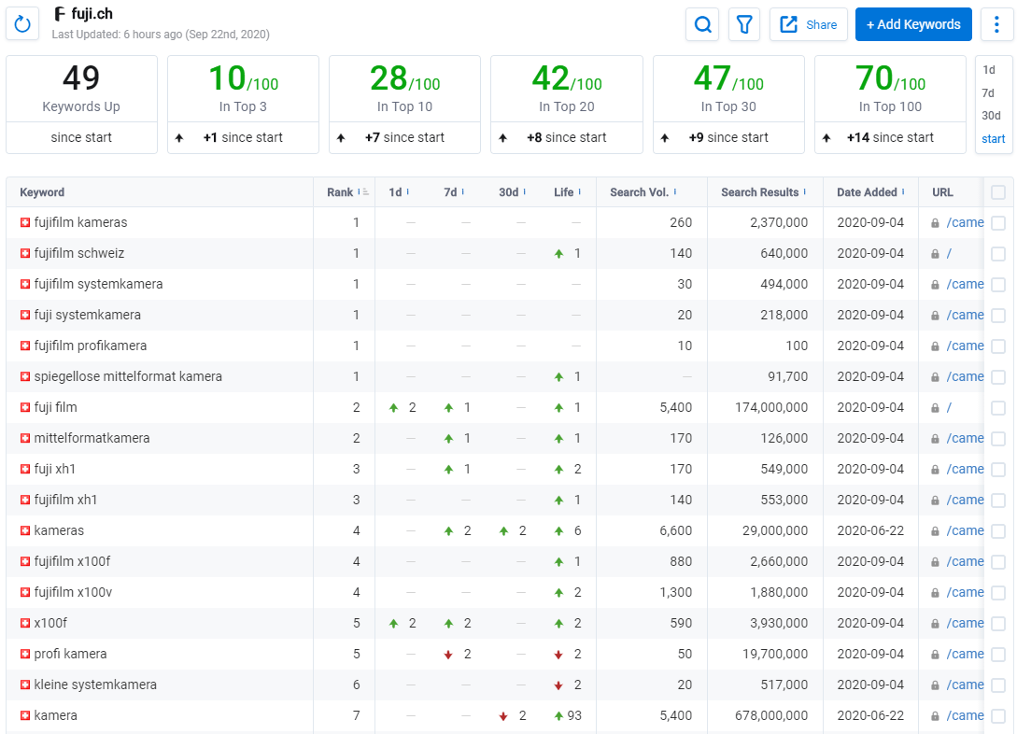The width and height of the screenshot is (1017, 734).
Task: Click the In Top 20 card label
Action: [567, 107]
